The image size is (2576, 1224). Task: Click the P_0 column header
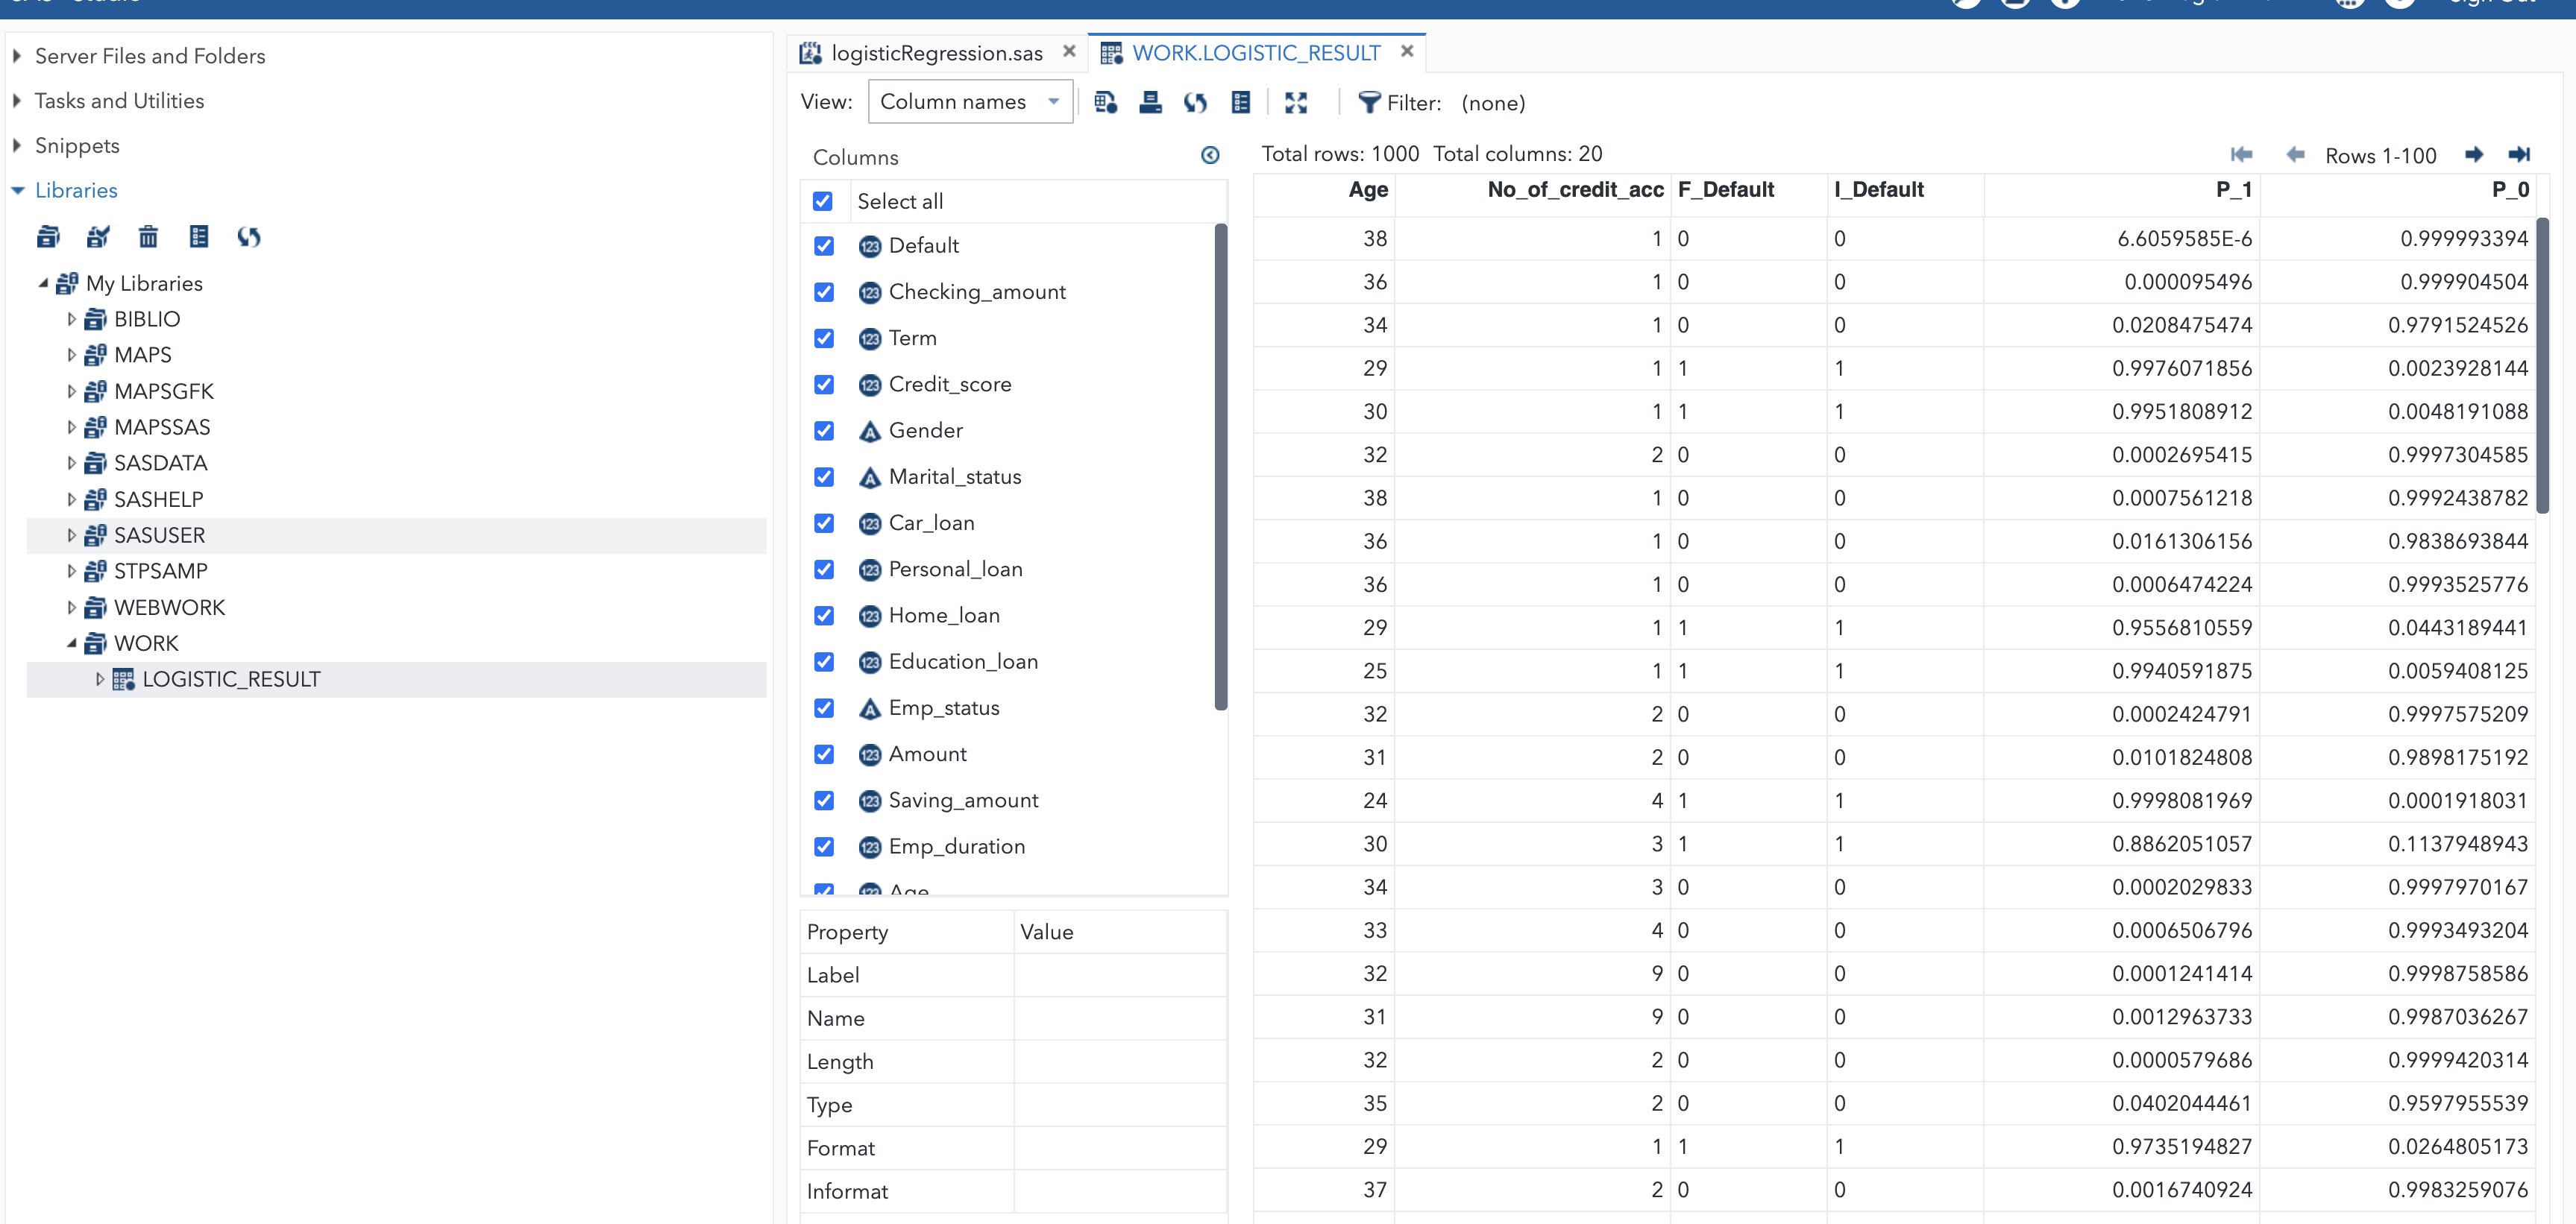click(2398, 190)
